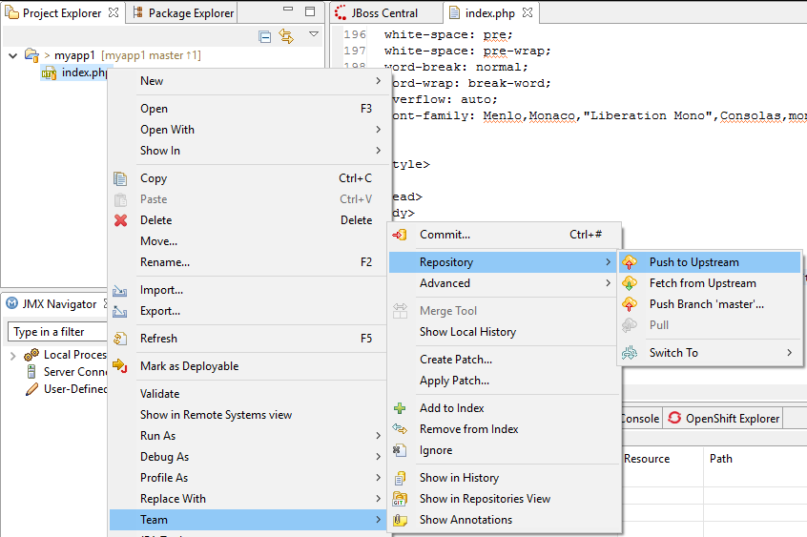Click the JMX Navigator filter field
The width and height of the screenshot is (807, 537).
tap(57, 332)
